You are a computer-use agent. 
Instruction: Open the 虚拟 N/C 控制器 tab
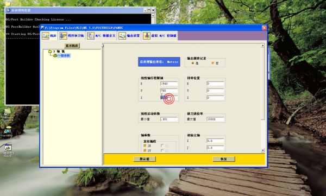[x=160, y=36]
